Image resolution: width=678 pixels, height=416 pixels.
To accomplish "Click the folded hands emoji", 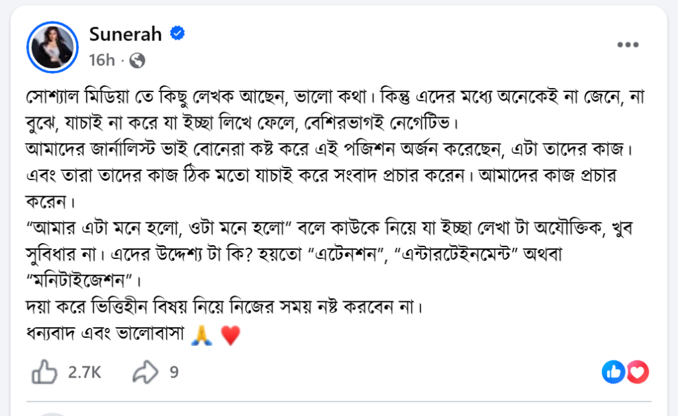I will pos(199,336).
